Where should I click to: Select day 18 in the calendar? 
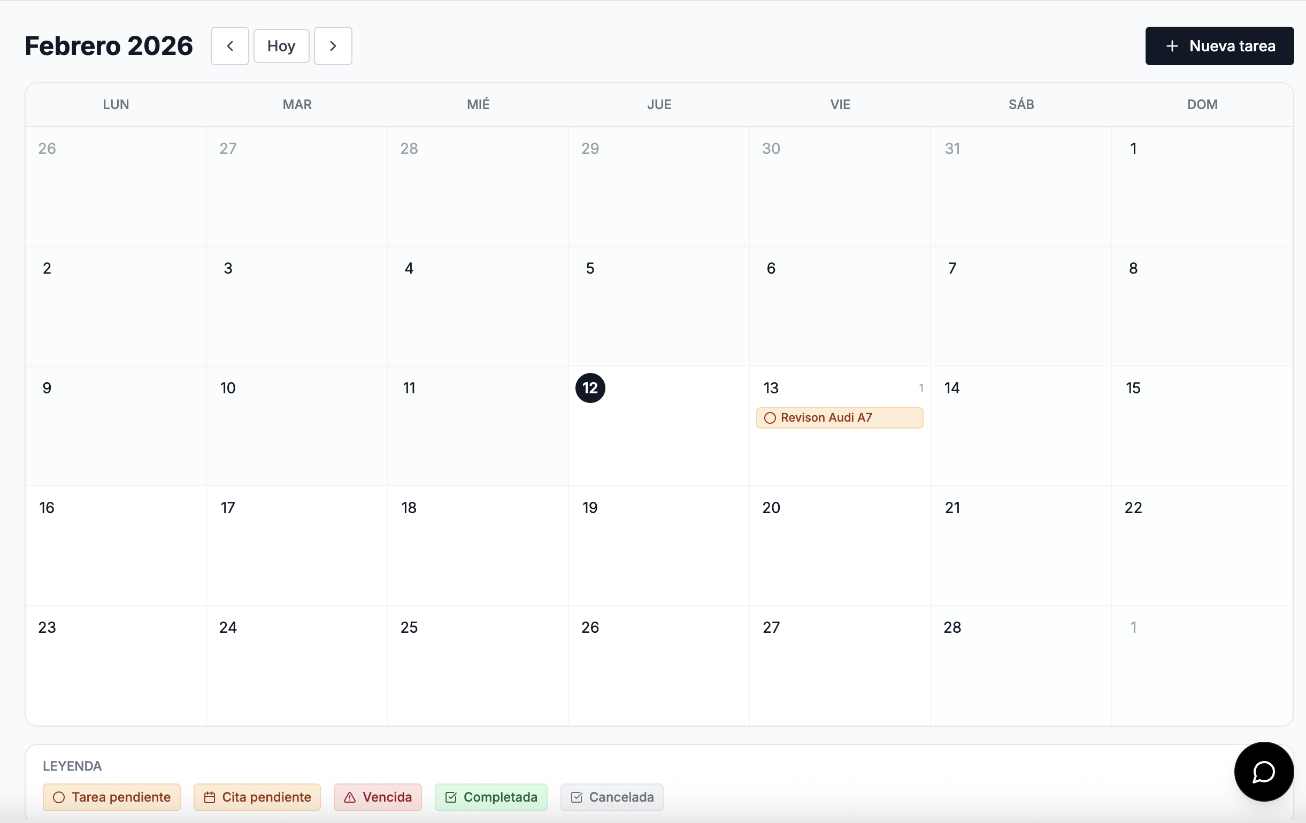pyautogui.click(x=478, y=546)
